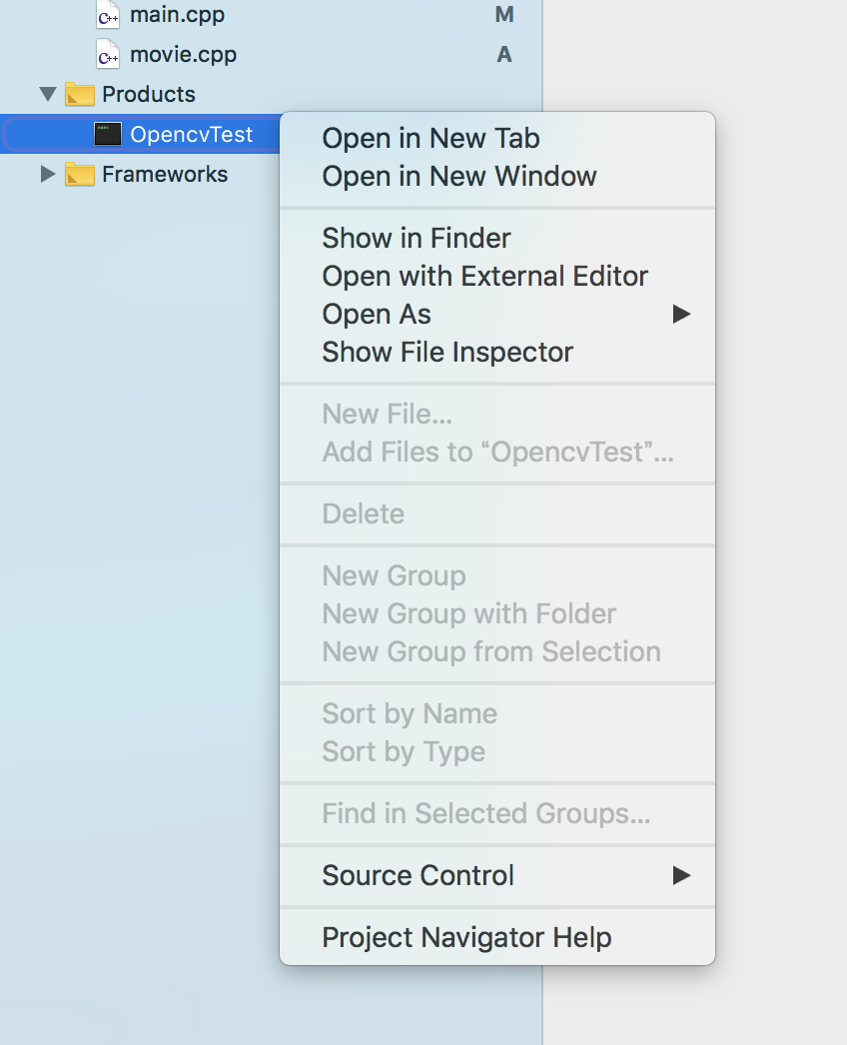This screenshot has width=847, height=1045.
Task: Click the A added status badge on movie.cpp
Action: tap(504, 55)
